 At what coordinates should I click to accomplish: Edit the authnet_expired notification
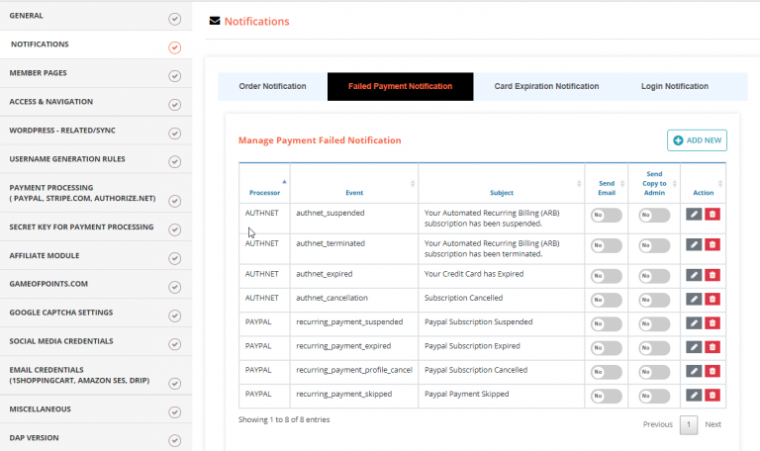click(694, 275)
